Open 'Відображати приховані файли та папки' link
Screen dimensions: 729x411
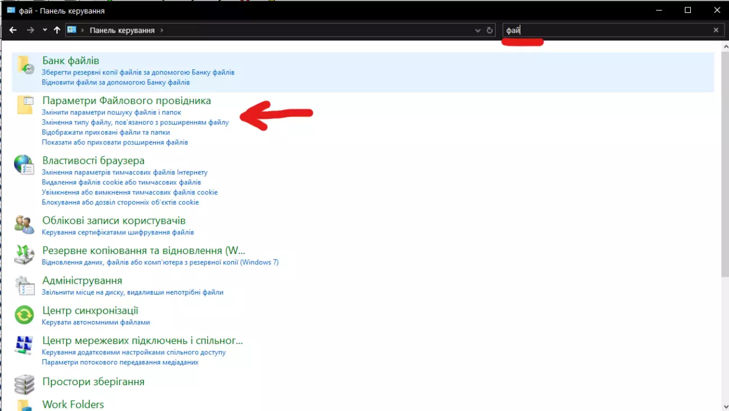tap(106, 133)
